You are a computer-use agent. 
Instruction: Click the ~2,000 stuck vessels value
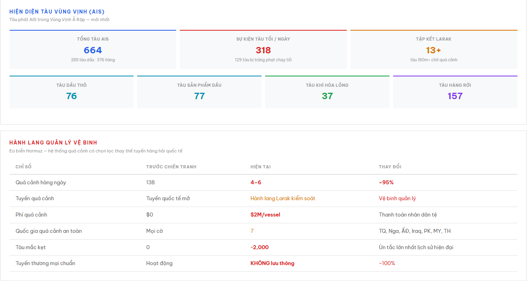pos(260,247)
